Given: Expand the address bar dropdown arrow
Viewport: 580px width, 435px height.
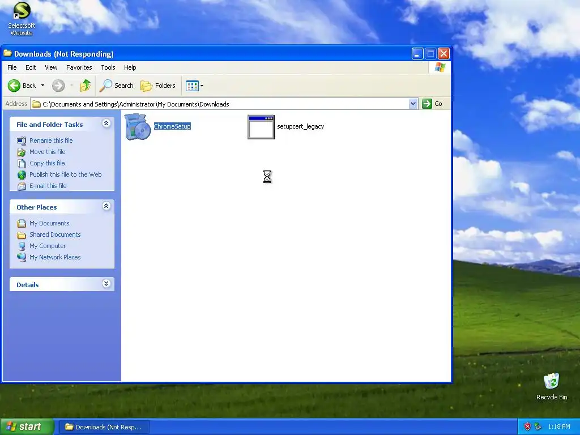Looking at the screenshot, I should click(413, 104).
